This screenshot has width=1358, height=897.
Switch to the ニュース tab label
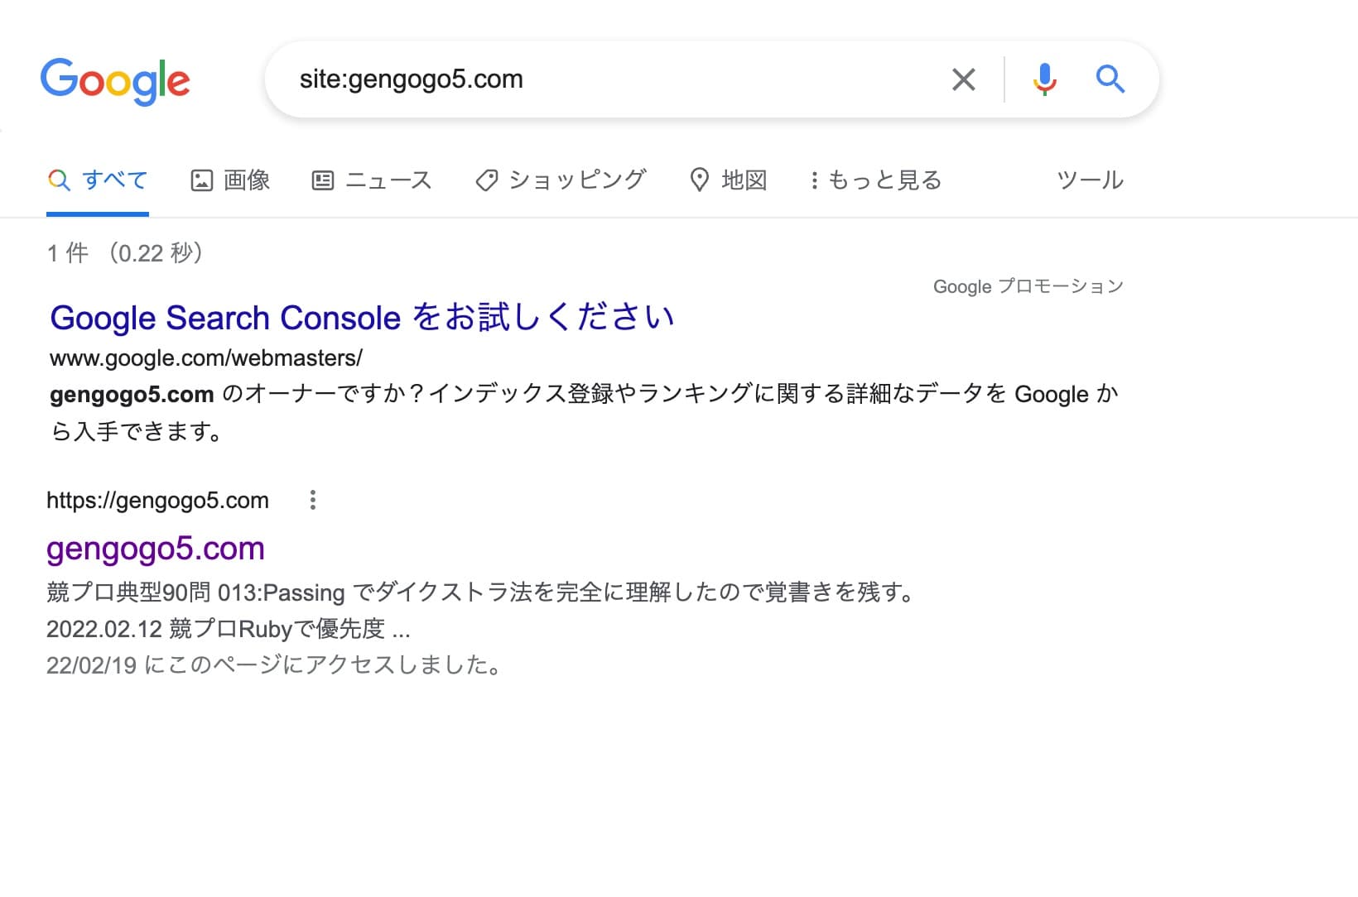[x=388, y=180]
